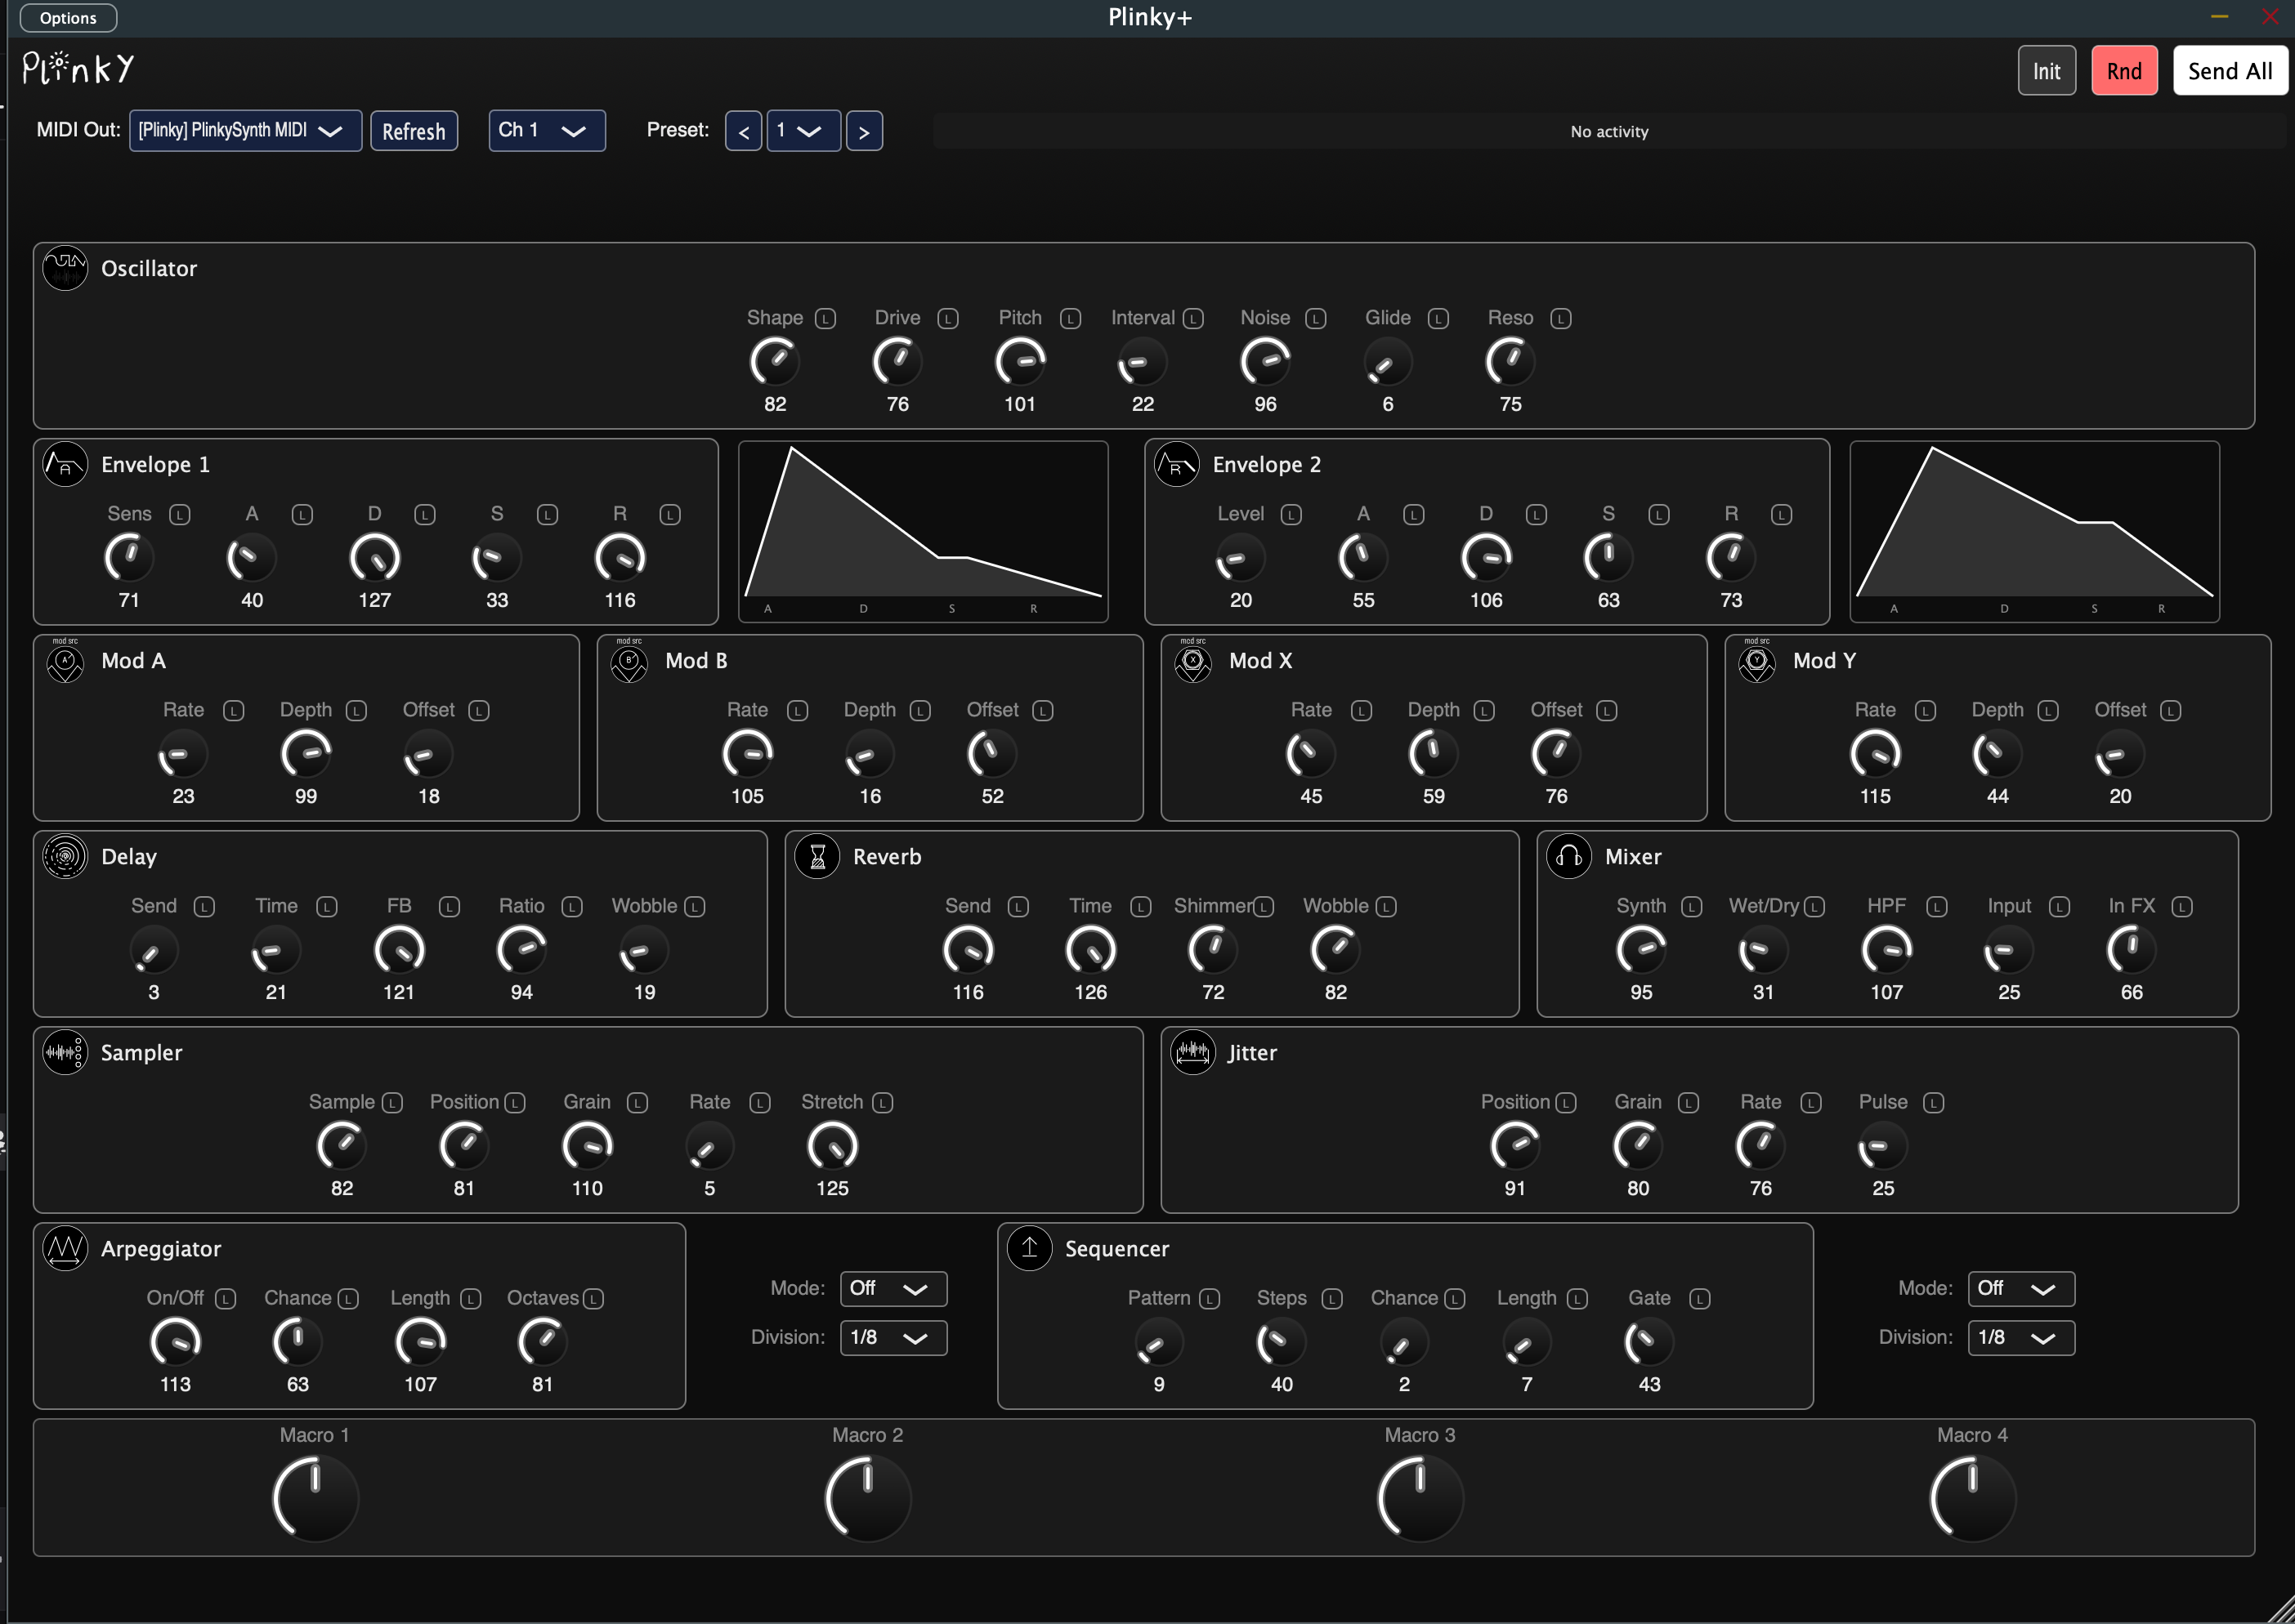Open the MIDI channel dropdown showing Ch 1

point(546,130)
